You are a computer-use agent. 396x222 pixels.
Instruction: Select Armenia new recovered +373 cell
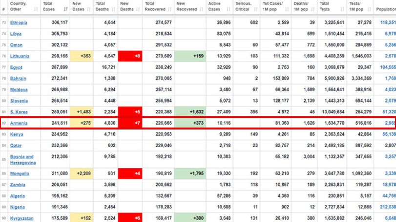tap(190, 123)
